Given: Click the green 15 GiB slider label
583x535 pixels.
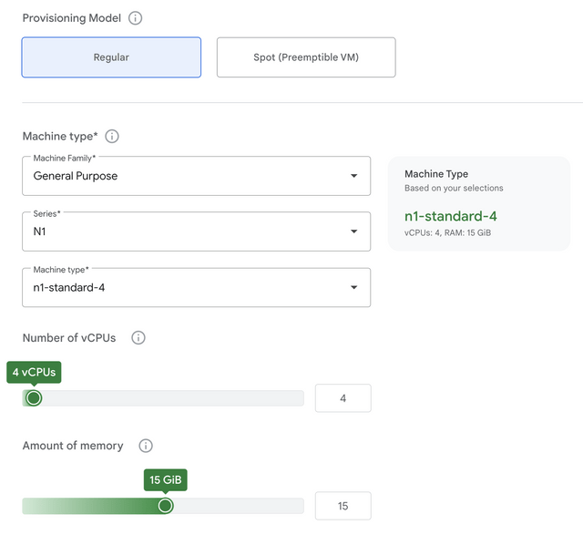Looking at the screenshot, I should tap(165, 479).
